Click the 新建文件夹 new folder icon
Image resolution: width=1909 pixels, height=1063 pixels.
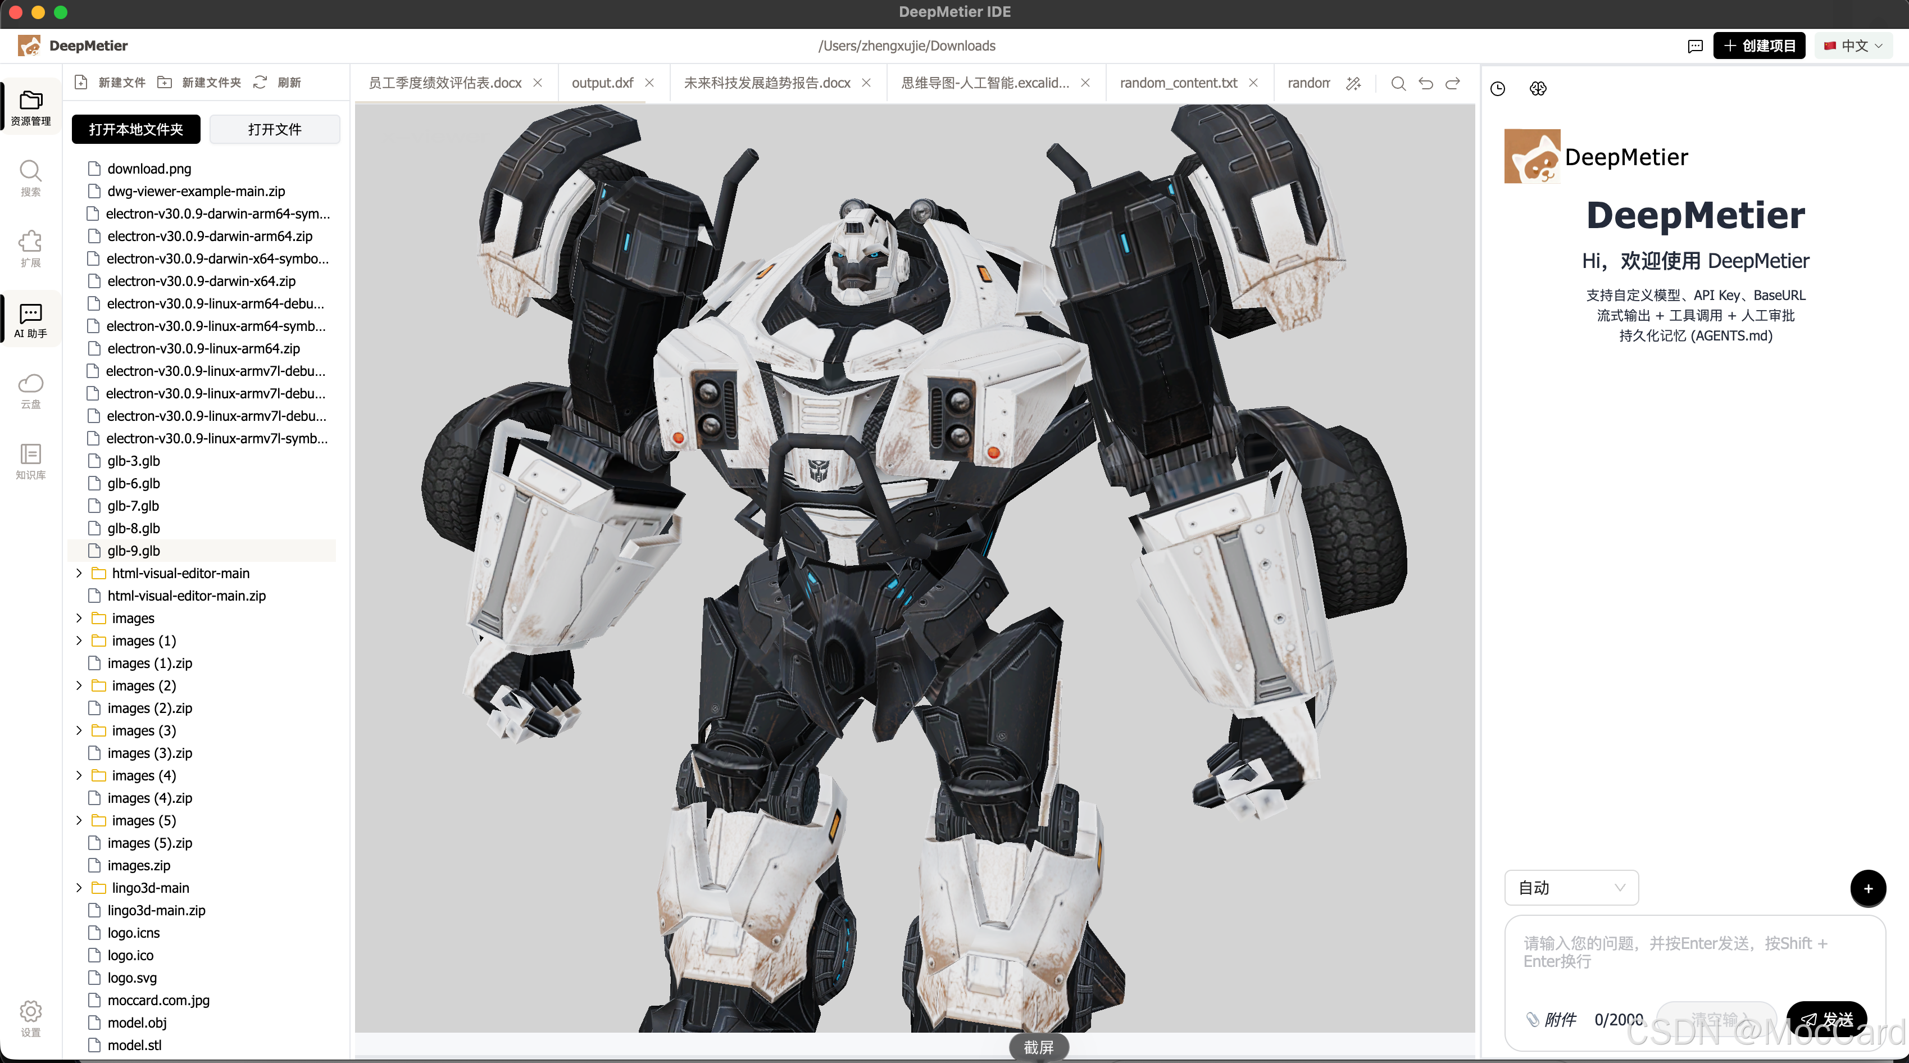coord(165,82)
